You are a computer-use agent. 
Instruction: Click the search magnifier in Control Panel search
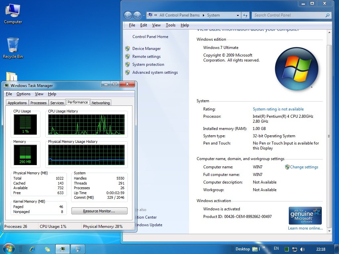point(327,15)
